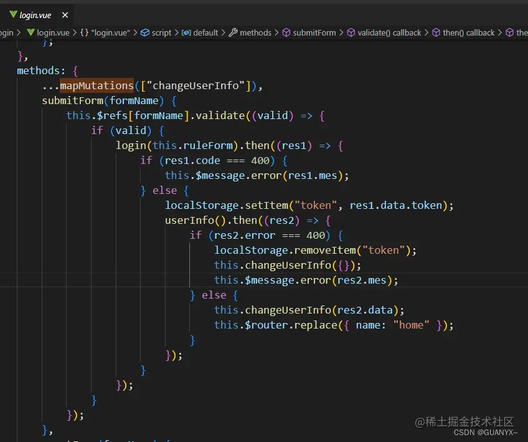This screenshot has height=442, width=528.
Task: Expand chevron after the default breadcrumb
Action: (x=224, y=32)
